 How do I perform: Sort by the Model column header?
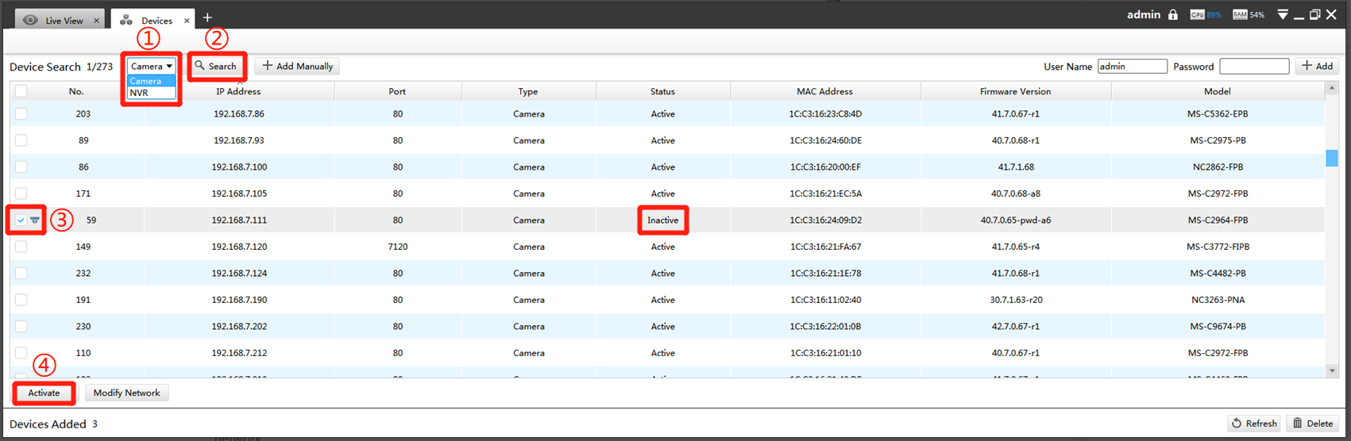1218,91
